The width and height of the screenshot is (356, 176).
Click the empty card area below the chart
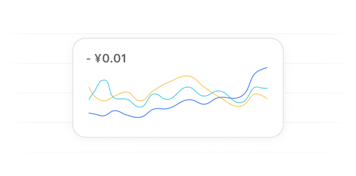pyautogui.click(x=178, y=128)
